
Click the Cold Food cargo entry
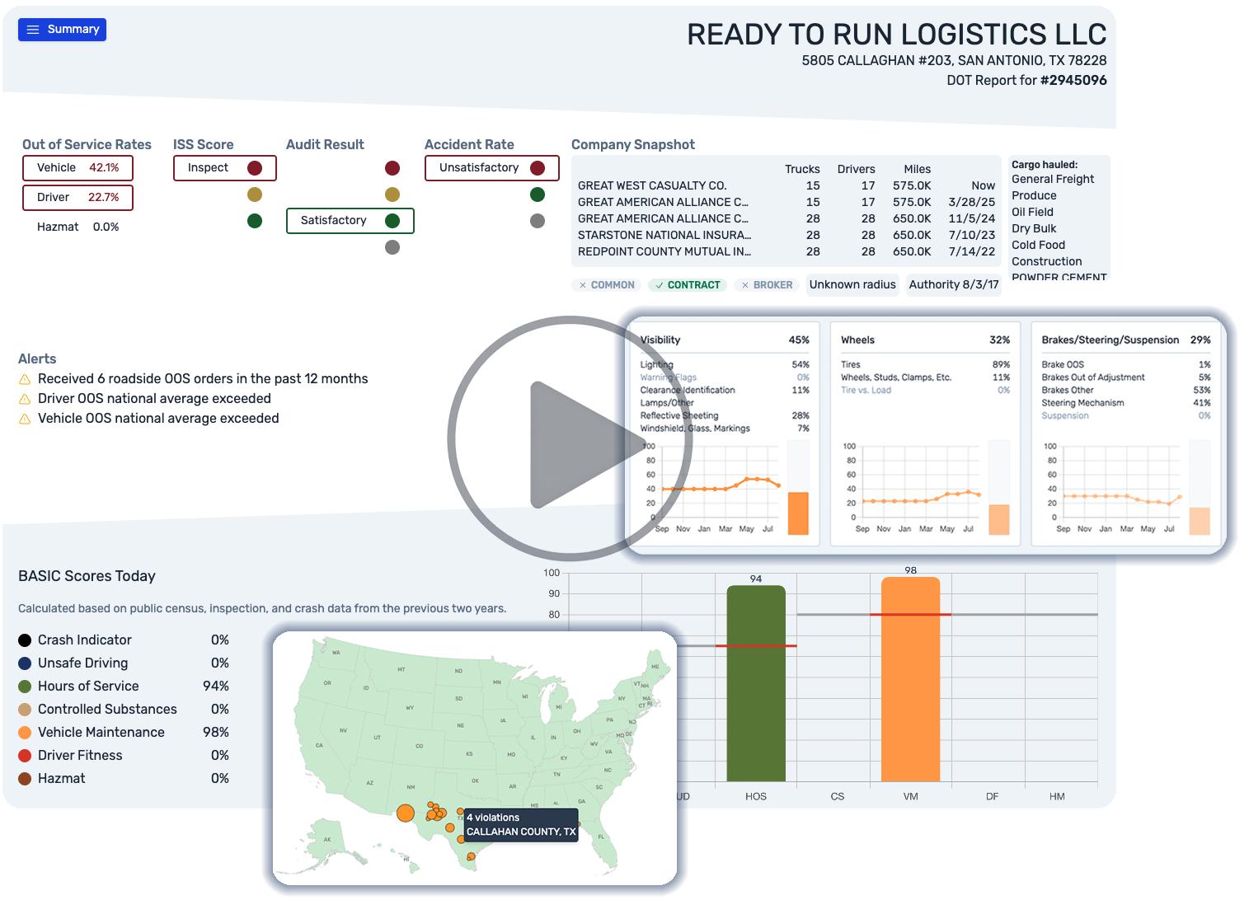coord(1038,246)
